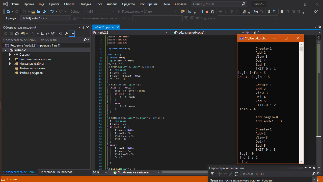The image size is (323, 182).
Task: Restart the debug session icon
Action: tap(213, 12)
